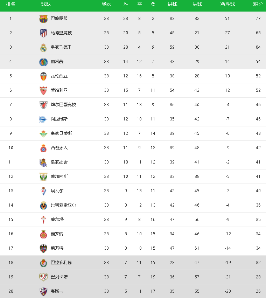Click the Espanyol team badge
The image size is (266, 298).
point(43,148)
